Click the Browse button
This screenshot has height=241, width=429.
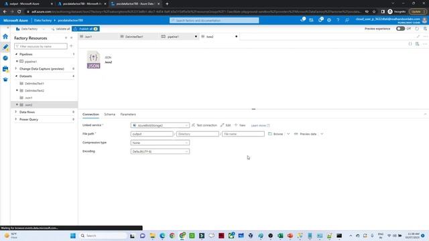[x=275, y=134]
